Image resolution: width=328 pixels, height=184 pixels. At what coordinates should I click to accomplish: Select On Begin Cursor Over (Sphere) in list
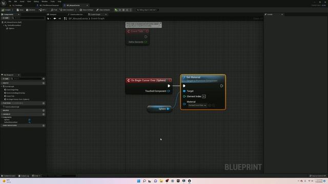tap(17, 99)
